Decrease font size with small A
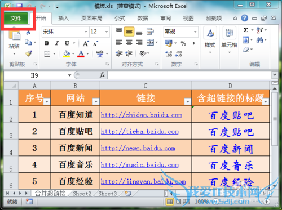This screenshot has height=210, width=282. pos(95,44)
